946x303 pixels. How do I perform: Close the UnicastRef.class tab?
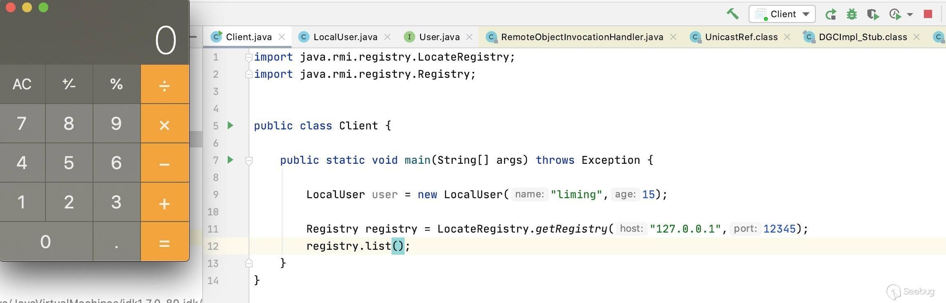[x=787, y=37]
